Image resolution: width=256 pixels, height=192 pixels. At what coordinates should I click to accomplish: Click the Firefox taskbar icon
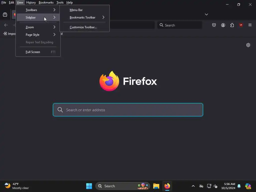(x=167, y=186)
